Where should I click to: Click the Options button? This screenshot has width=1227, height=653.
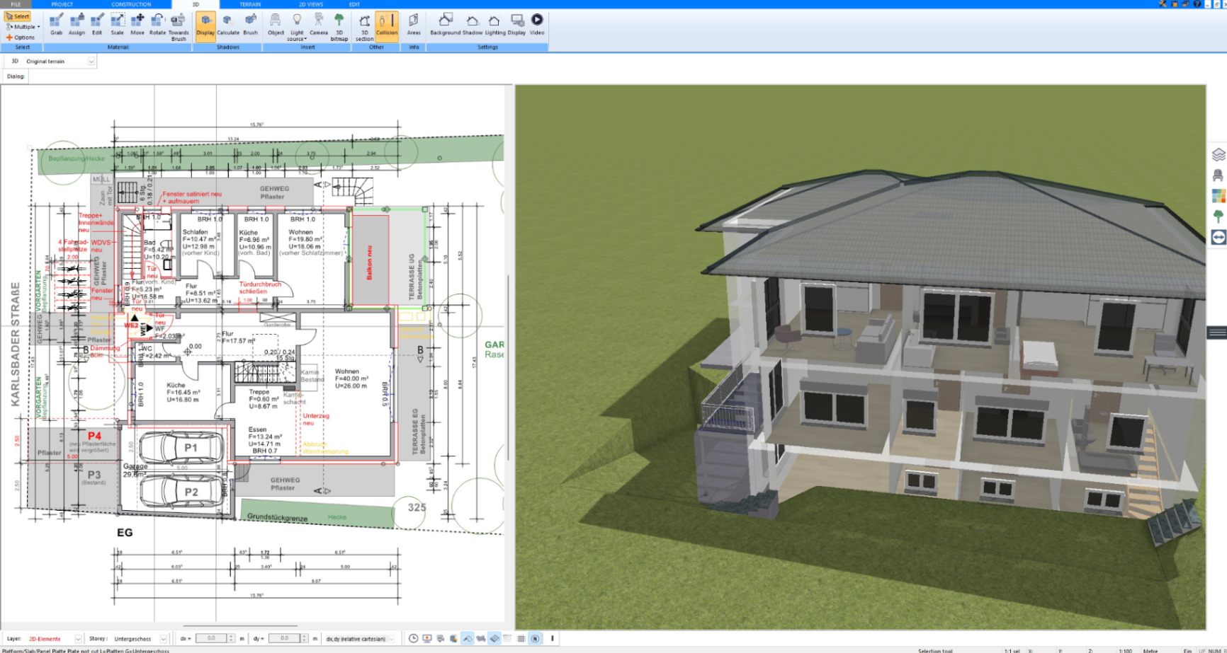[21, 37]
